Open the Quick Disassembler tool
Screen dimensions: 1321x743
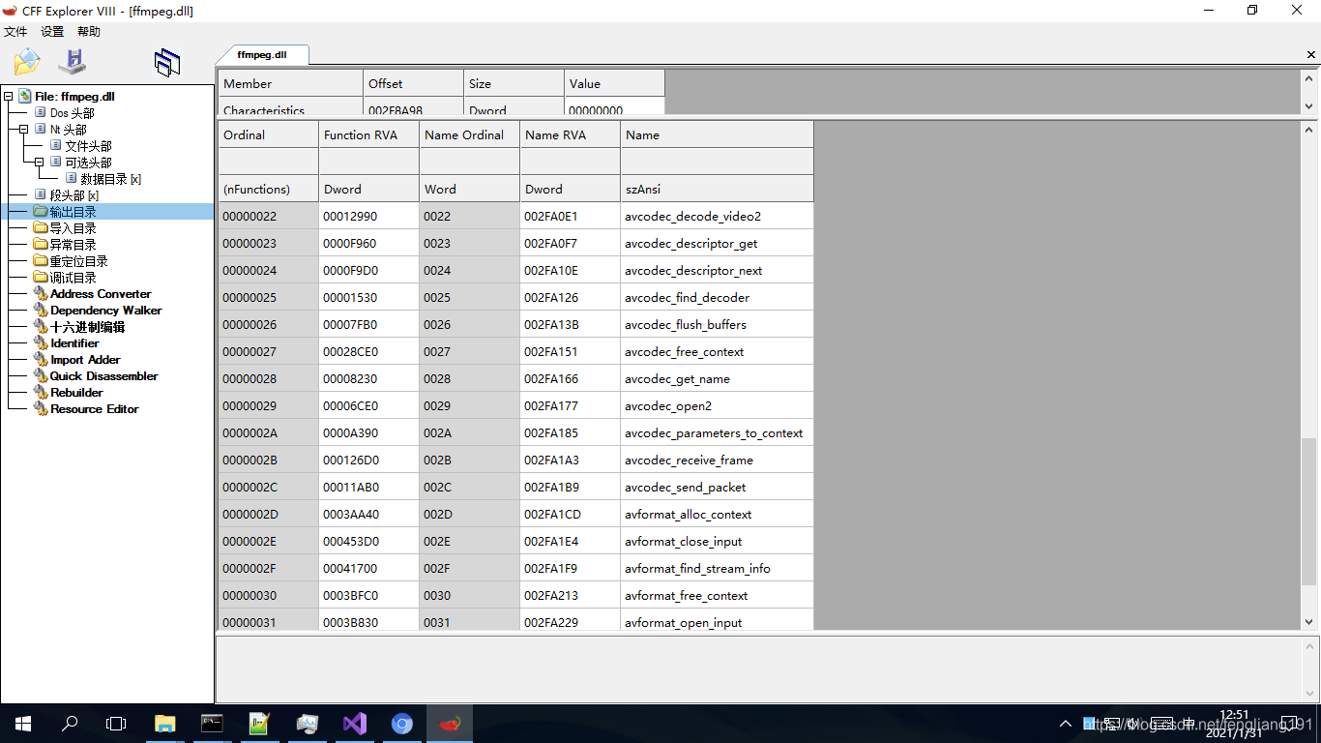103,376
